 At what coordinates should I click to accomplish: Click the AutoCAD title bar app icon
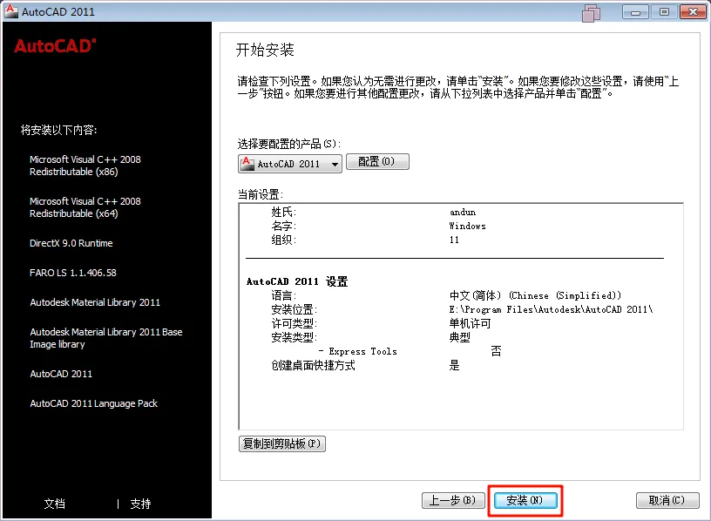click(x=10, y=10)
